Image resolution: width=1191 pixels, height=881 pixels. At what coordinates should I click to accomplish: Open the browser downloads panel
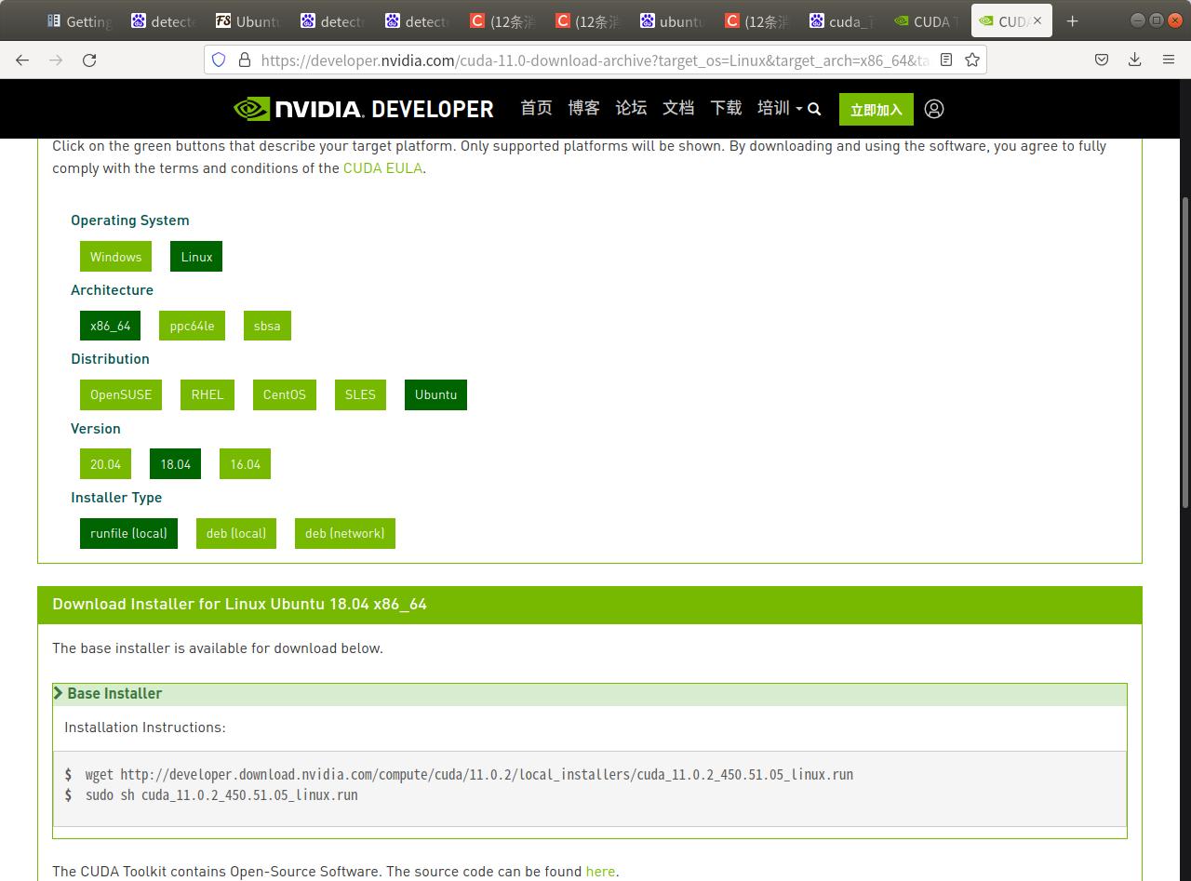click(x=1135, y=60)
